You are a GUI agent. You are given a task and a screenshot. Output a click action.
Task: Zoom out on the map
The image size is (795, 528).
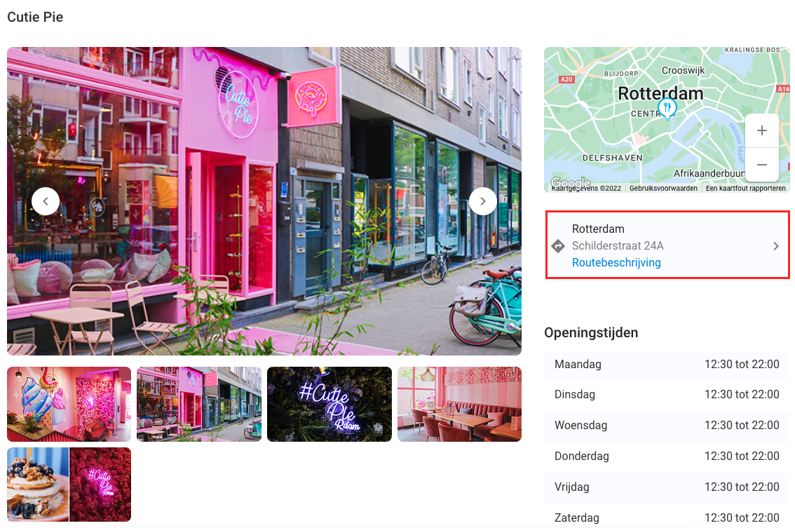click(x=761, y=165)
